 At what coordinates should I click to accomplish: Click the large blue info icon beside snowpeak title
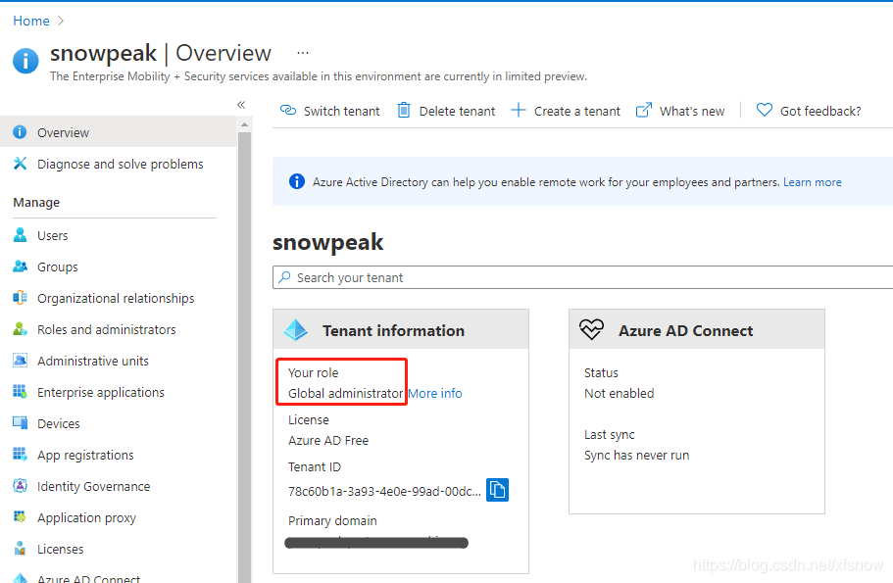[x=25, y=61]
